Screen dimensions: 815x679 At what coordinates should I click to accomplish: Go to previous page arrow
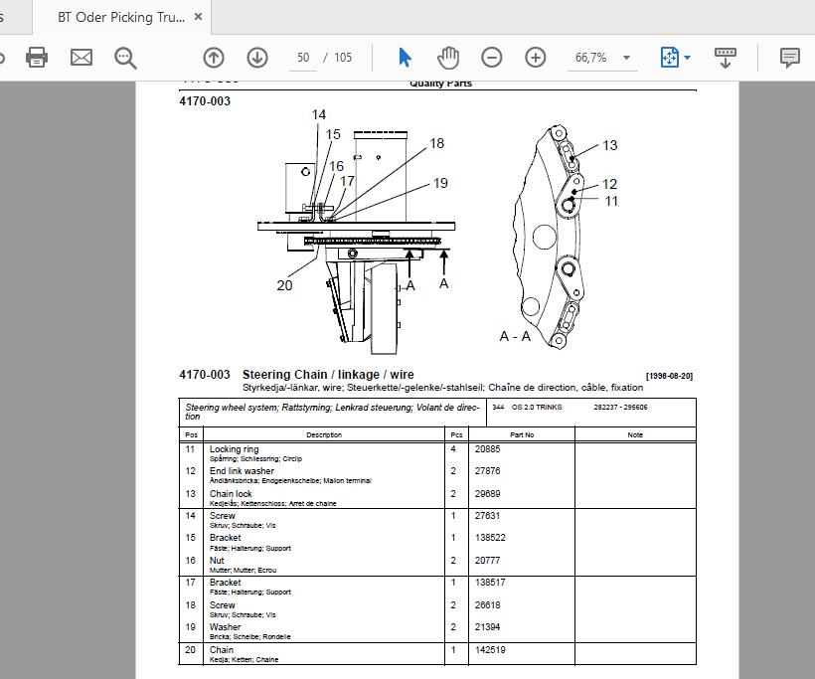pos(214,58)
